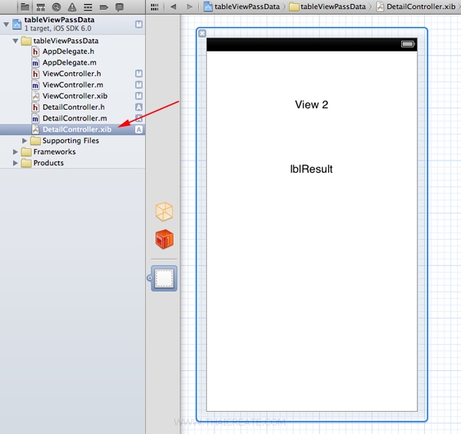Select the Frameworks folder row
The width and height of the screenshot is (461, 434).
point(72,152)
